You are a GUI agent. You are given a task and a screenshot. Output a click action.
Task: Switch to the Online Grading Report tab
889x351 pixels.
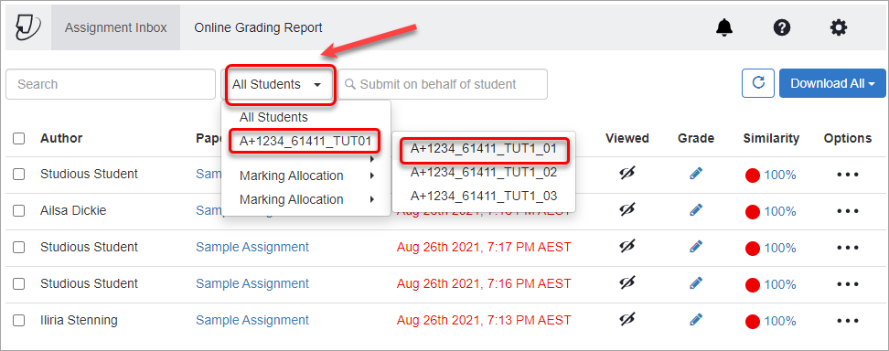click(x=258, y=27)
